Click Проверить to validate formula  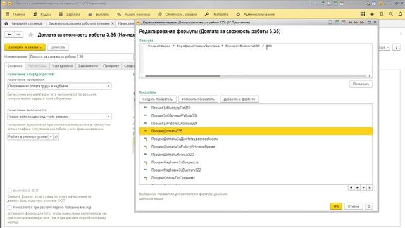[x=361, y=84]
